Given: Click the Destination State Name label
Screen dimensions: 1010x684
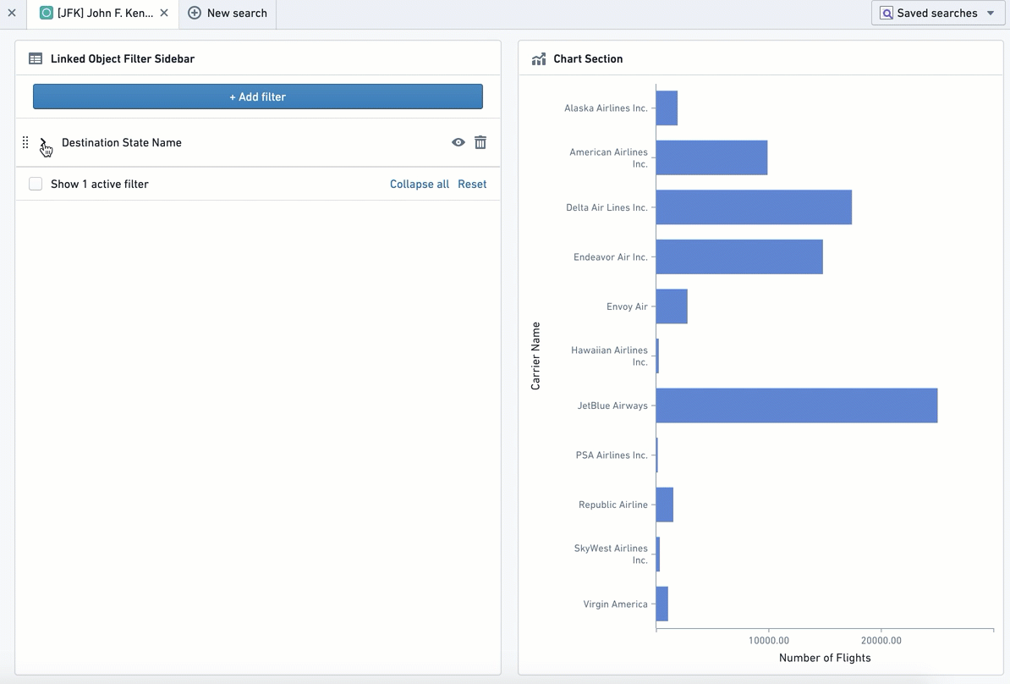Looking at the screenshot, I should pos(122,142).
